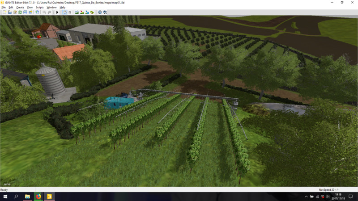Click the blue water tank in viewport
Viewport: 358px width, 201px height.
pos(115,102)
